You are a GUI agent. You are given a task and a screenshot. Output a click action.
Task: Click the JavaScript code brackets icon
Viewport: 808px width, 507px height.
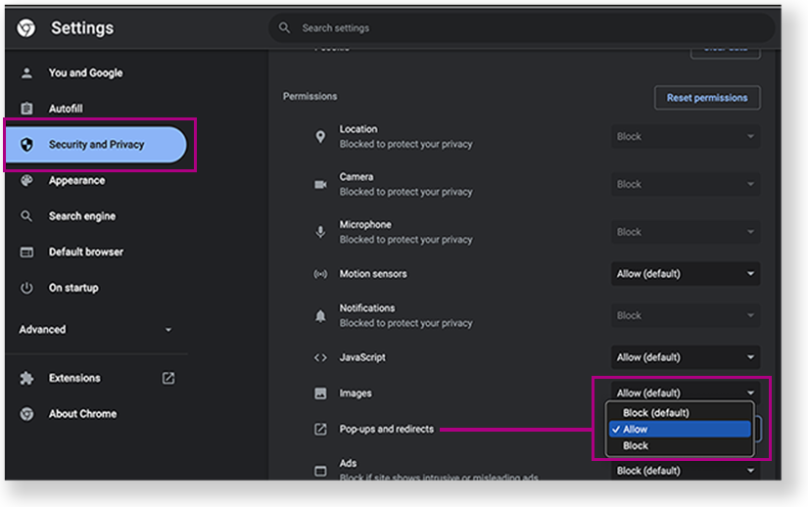[x=320, y=357]
